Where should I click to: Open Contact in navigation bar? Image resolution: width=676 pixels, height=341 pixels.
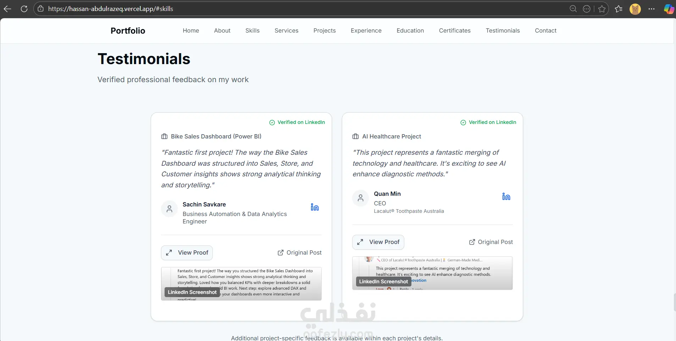point(545,30)
